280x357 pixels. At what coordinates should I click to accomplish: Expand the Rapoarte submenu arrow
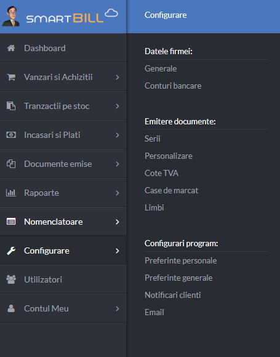(118, 193)
